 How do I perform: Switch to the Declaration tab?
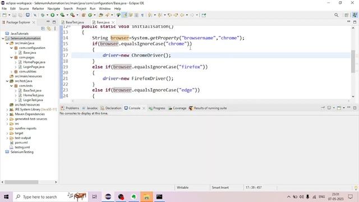[x=111, y=108]
